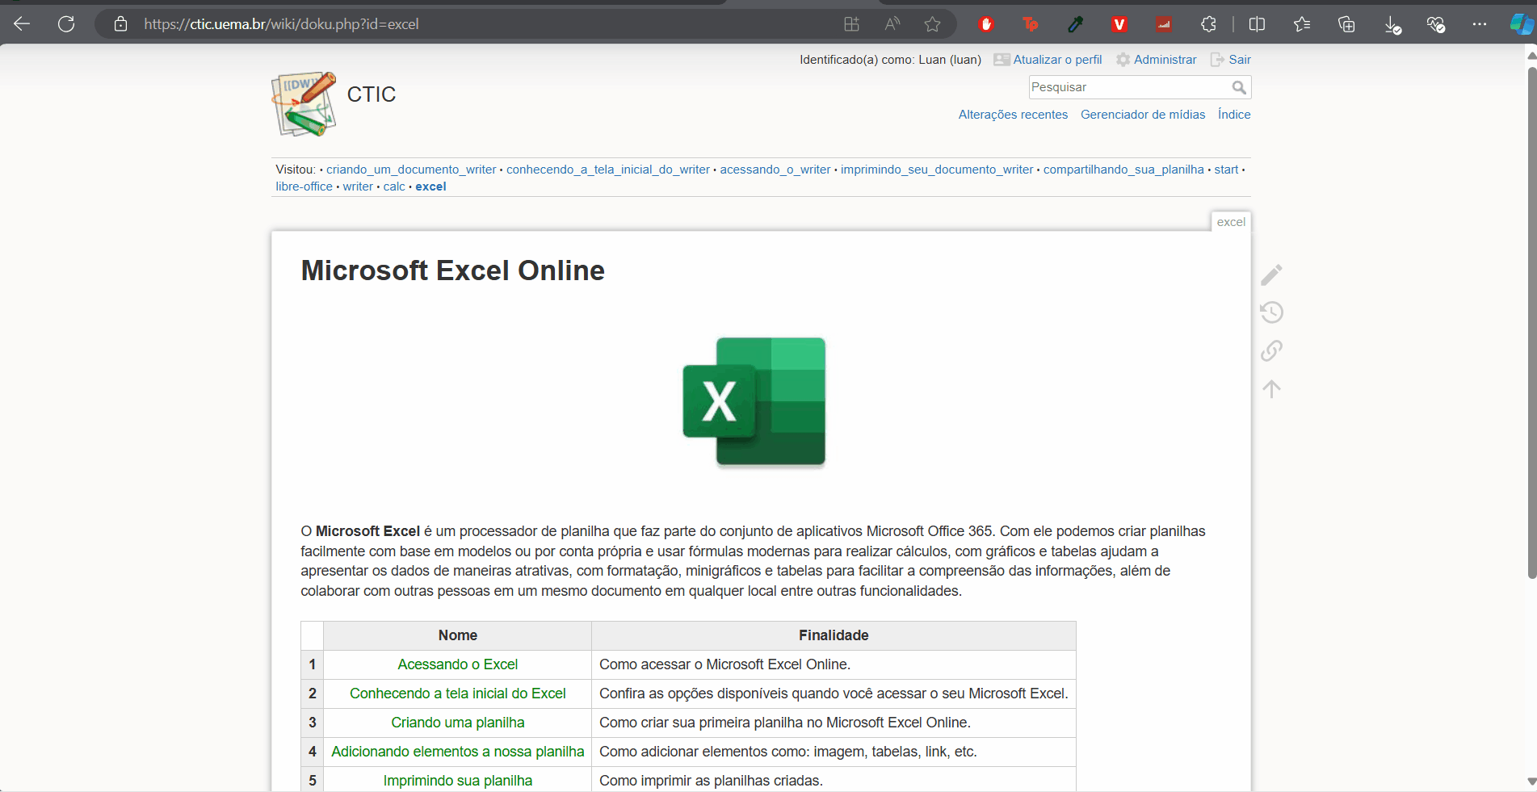Go to compartilhando_sua_planilha breadcrumb

[x=1123, y=170]
